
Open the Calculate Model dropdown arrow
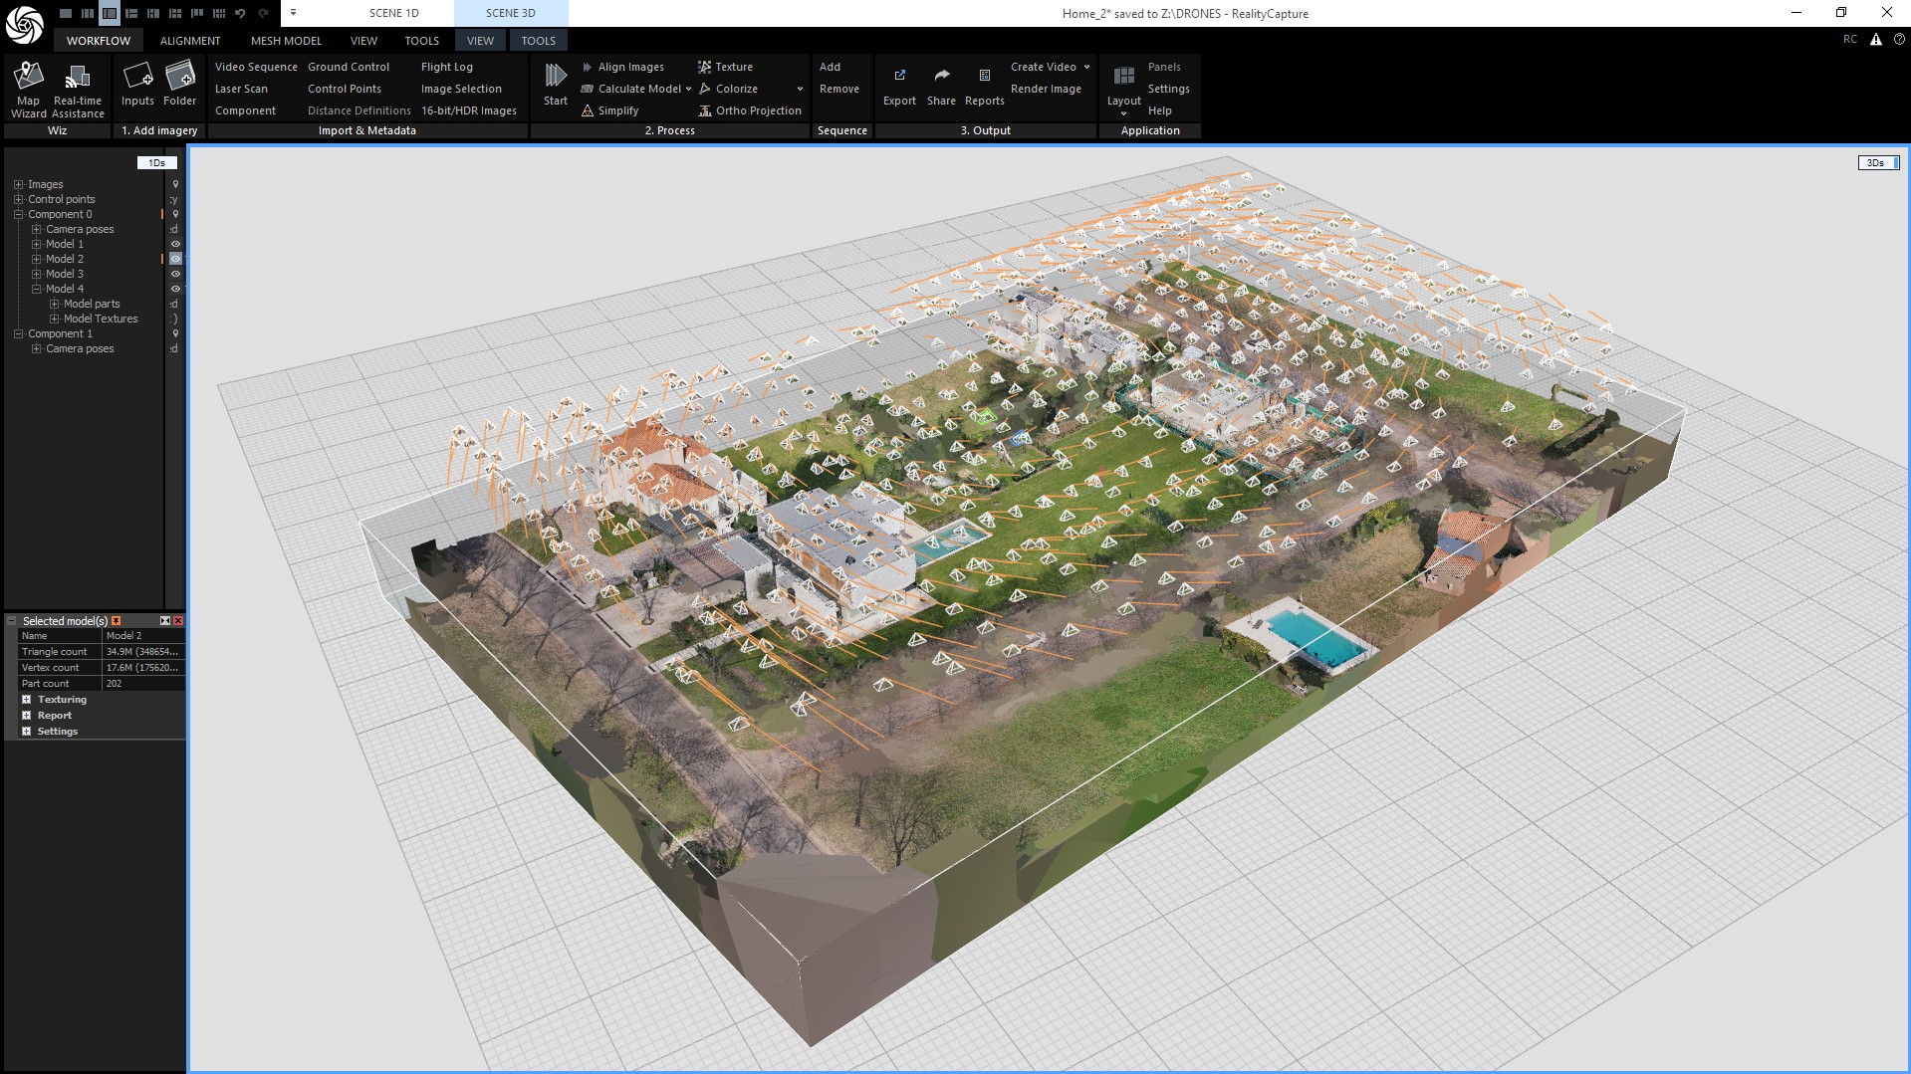coord(688,89)
